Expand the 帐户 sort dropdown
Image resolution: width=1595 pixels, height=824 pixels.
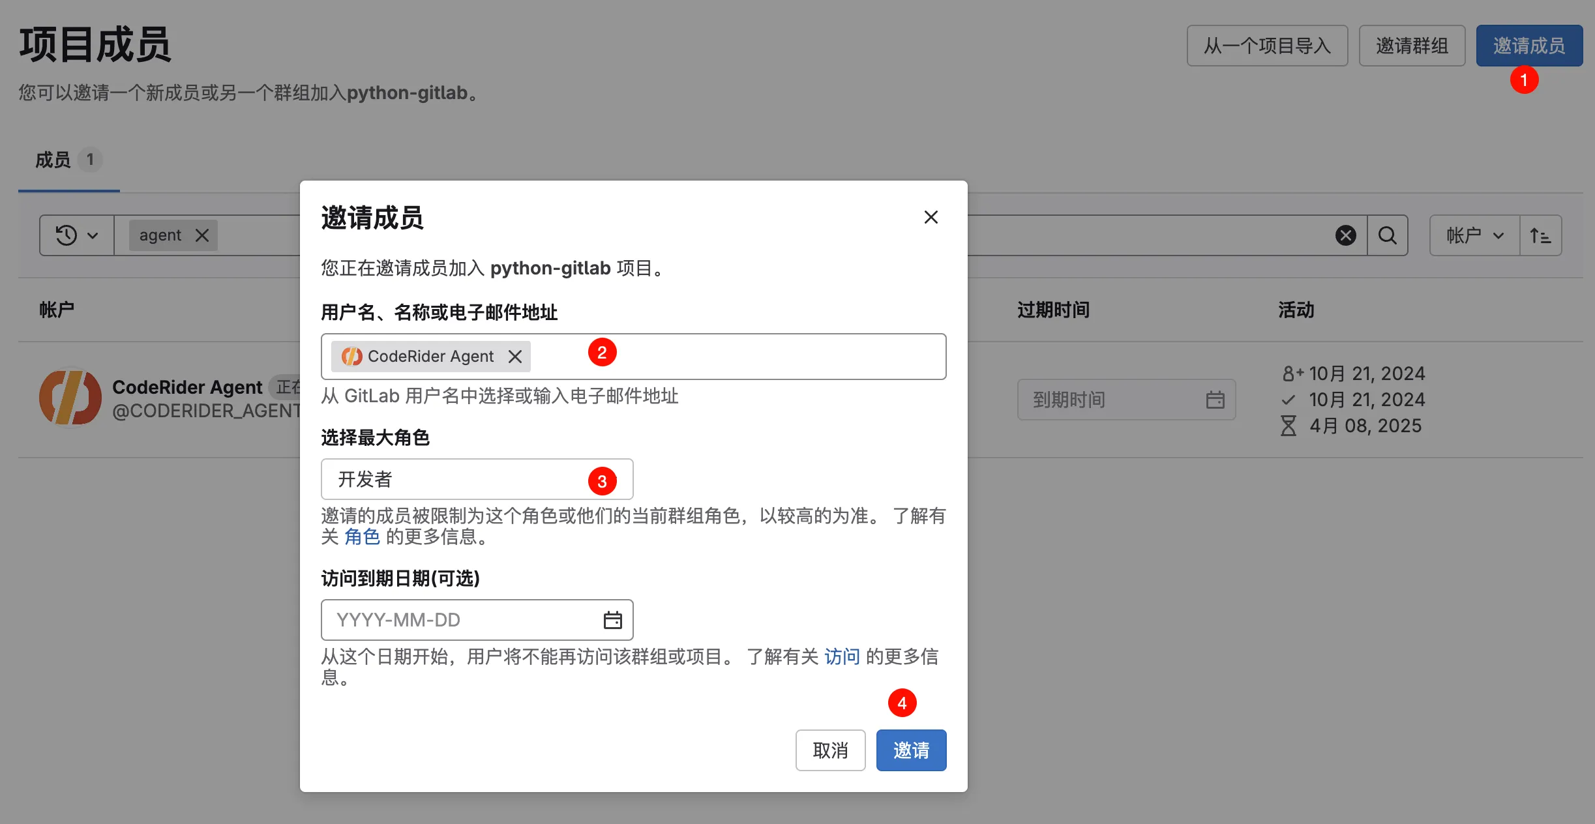coord(1474,235)
